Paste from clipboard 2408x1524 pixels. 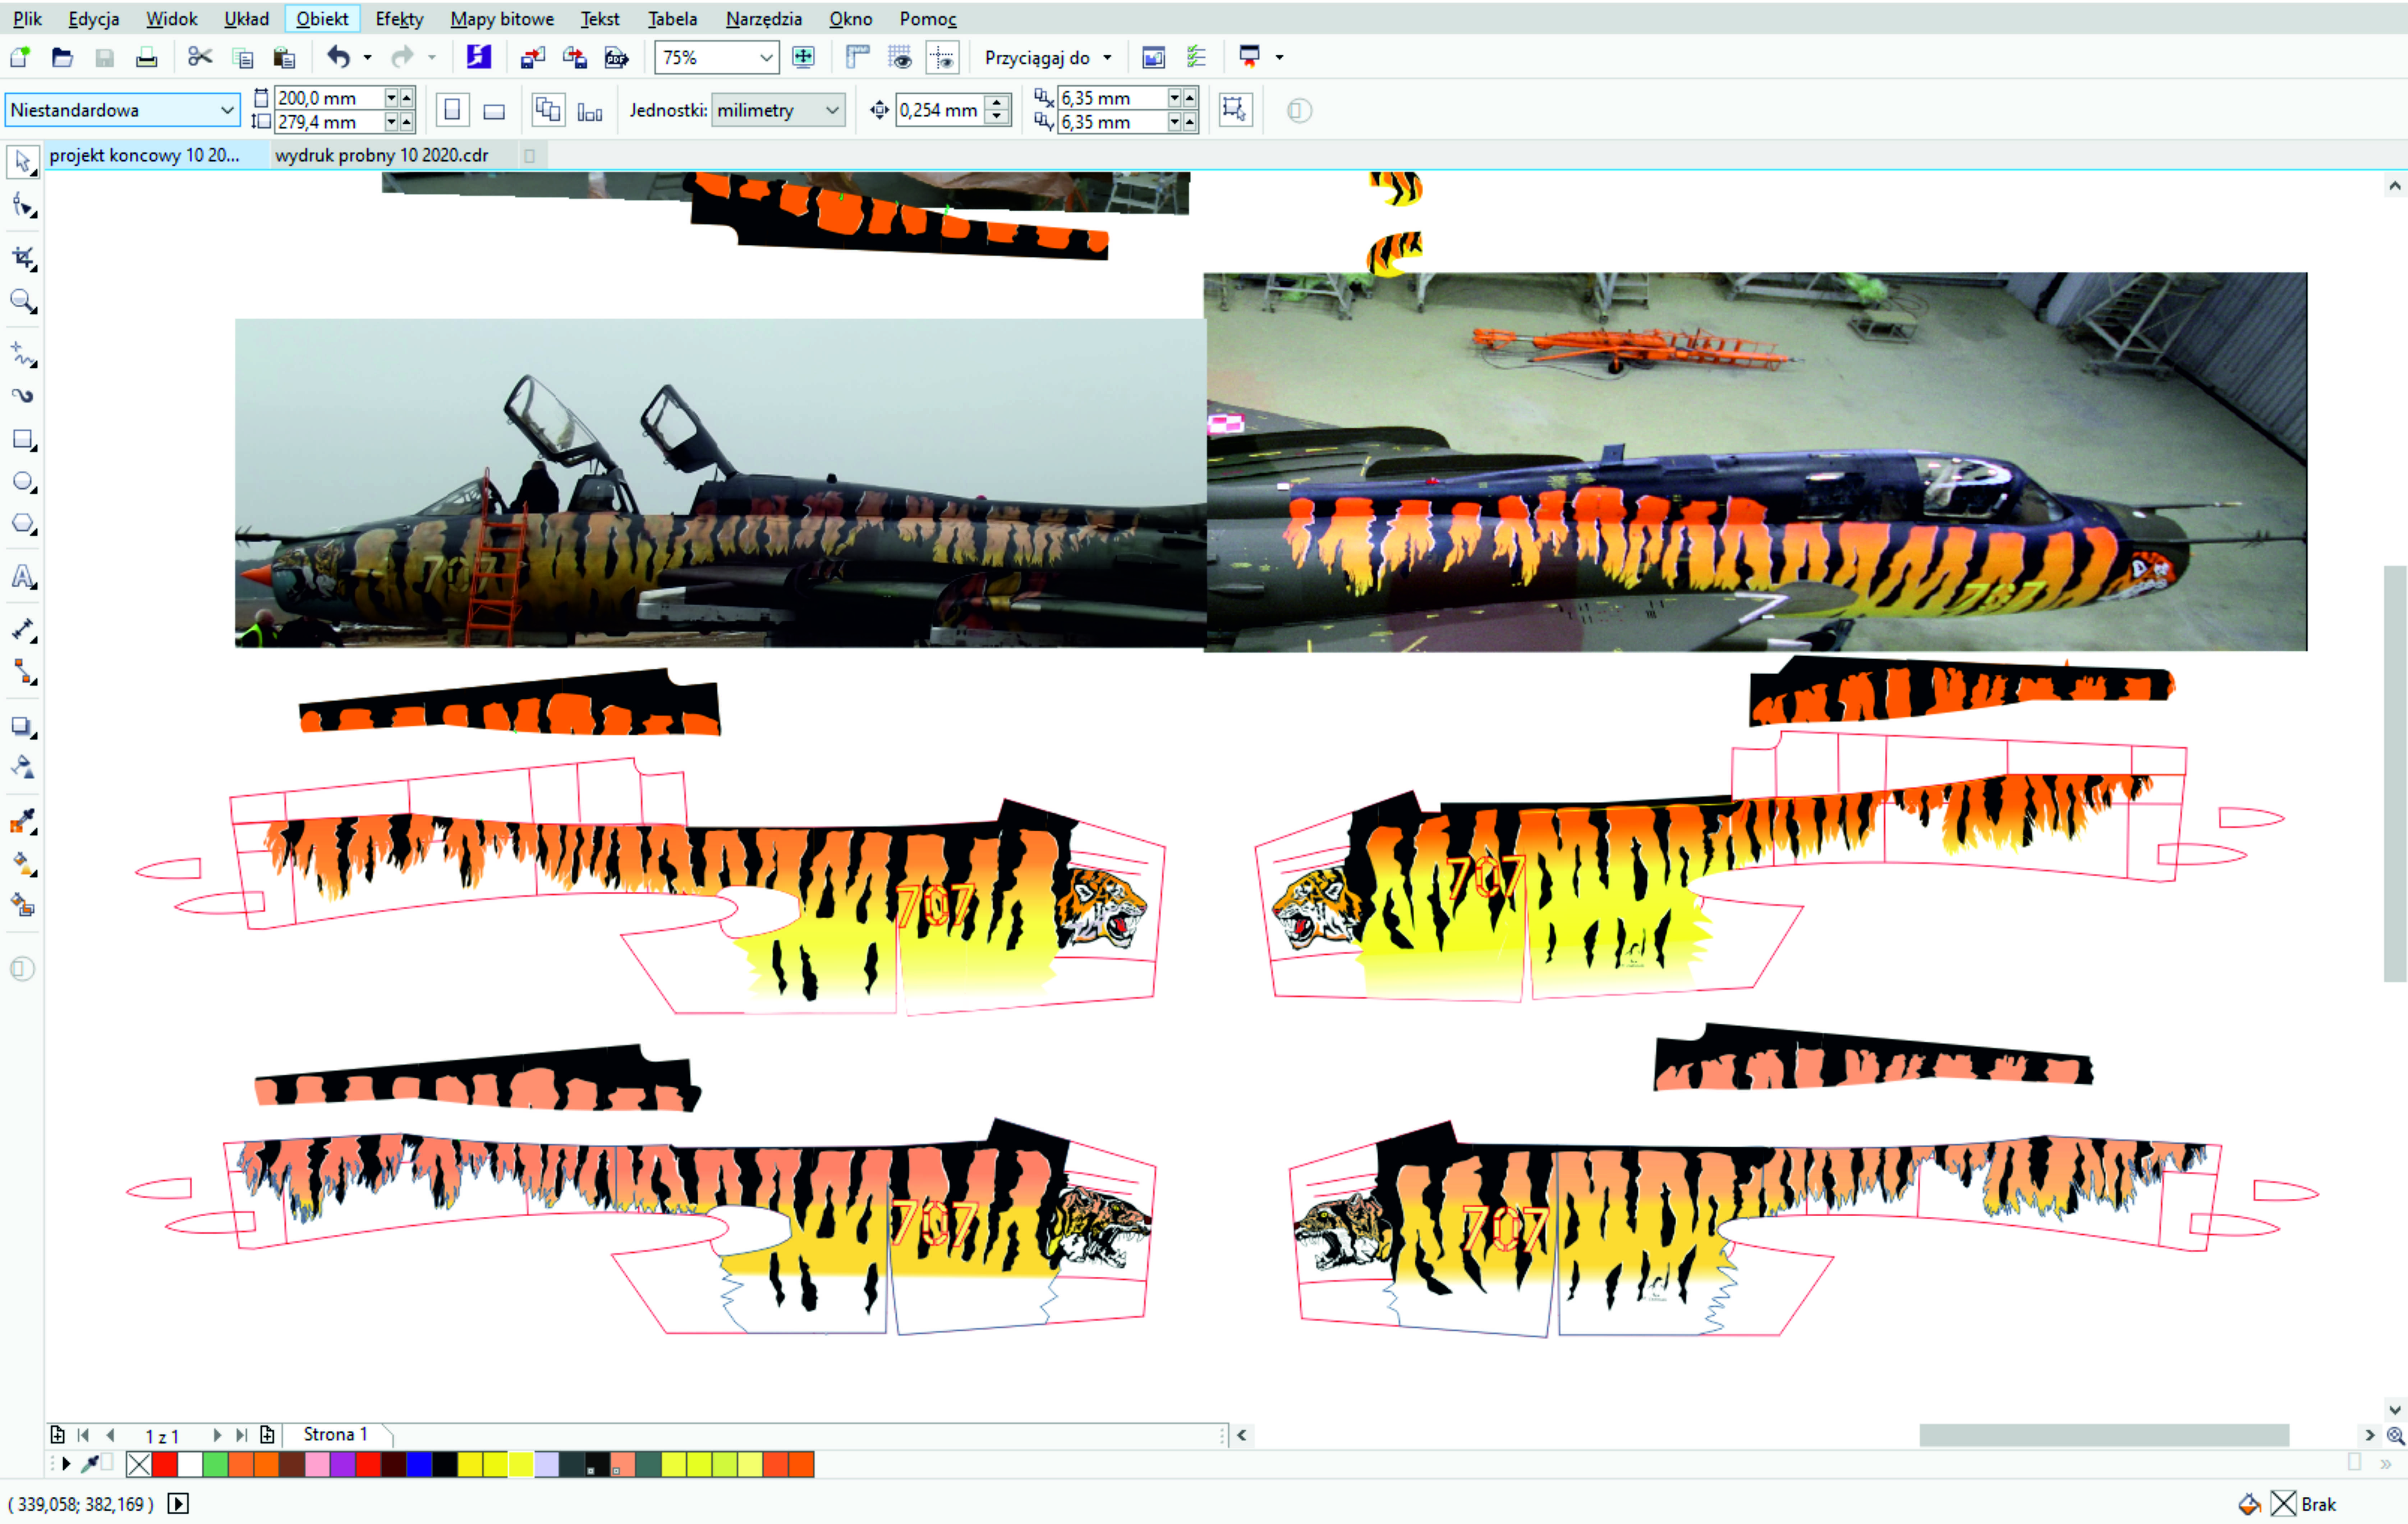point(285,58)
